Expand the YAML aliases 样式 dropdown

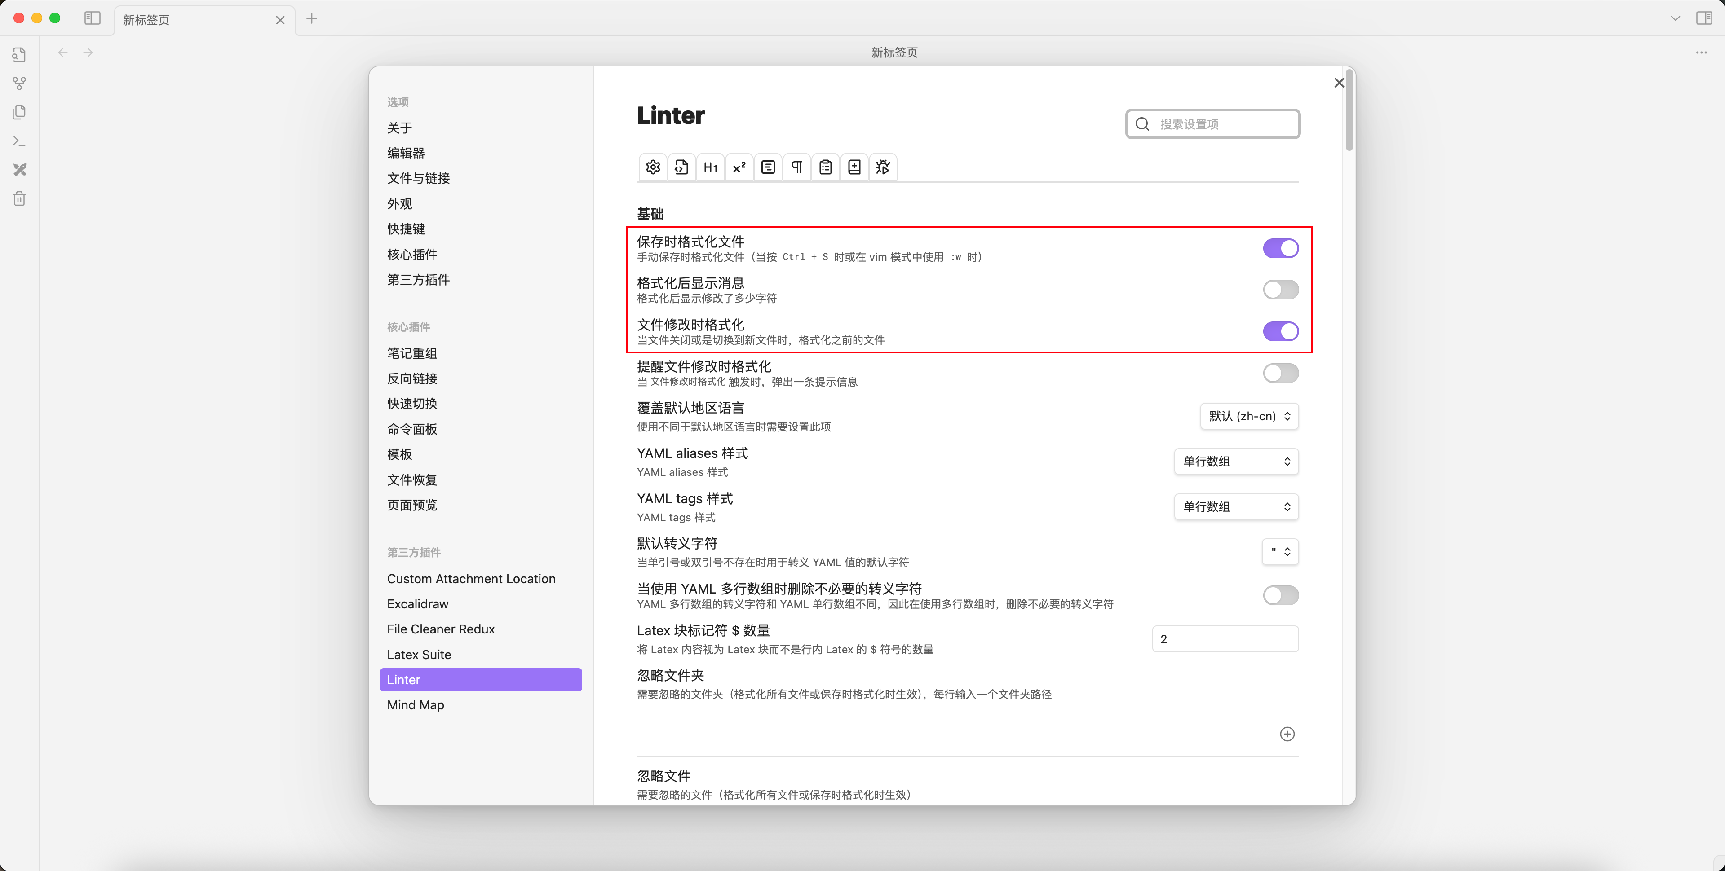1236,462
